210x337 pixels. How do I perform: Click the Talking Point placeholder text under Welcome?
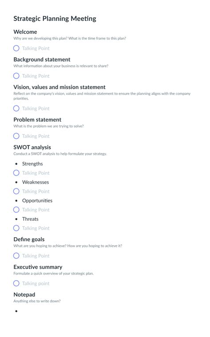point(36,48)
